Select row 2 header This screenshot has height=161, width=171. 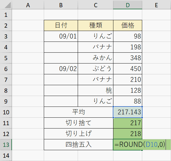pos(6,26)
